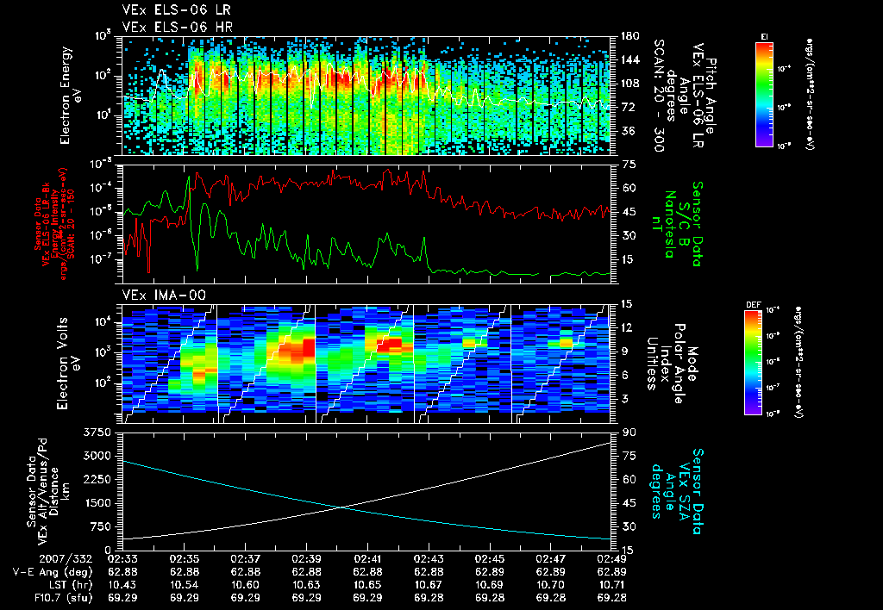This screenshot has height=610, width=883.
Task: Click the 'Pitch Angle' right axis label
Action: [711, 96]
